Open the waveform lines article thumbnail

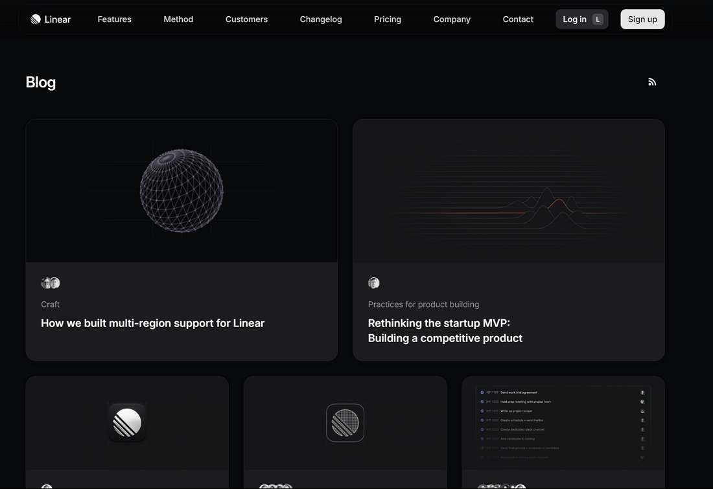click(509, 191)
